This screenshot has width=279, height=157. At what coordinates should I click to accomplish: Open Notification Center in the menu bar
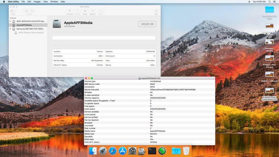[275, 2]
